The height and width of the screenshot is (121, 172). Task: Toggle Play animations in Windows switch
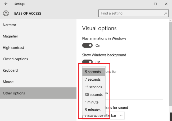click(87, 45)
